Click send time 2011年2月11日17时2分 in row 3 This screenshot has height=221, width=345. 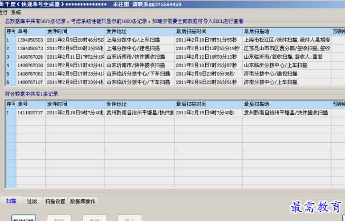[75, 57]
